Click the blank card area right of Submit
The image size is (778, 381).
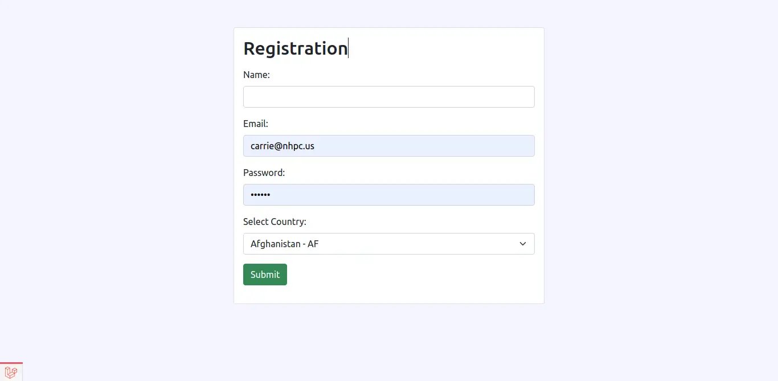point(410,275)
